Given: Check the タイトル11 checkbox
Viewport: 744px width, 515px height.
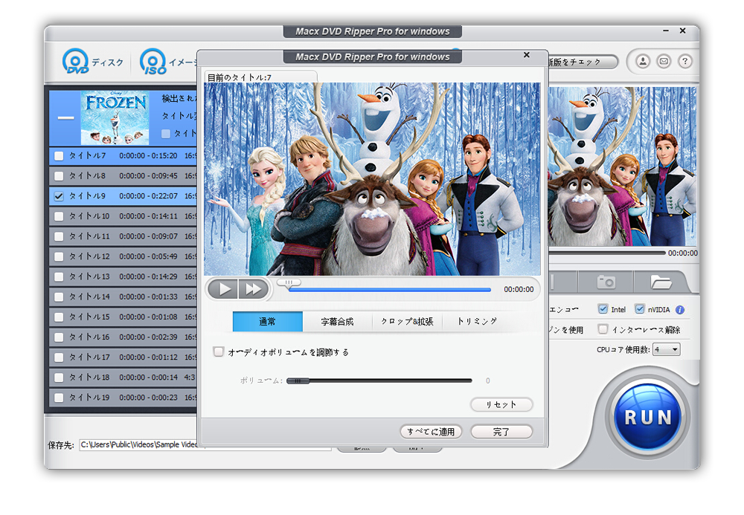Looking at the screenshot, I should pos(59,236).
